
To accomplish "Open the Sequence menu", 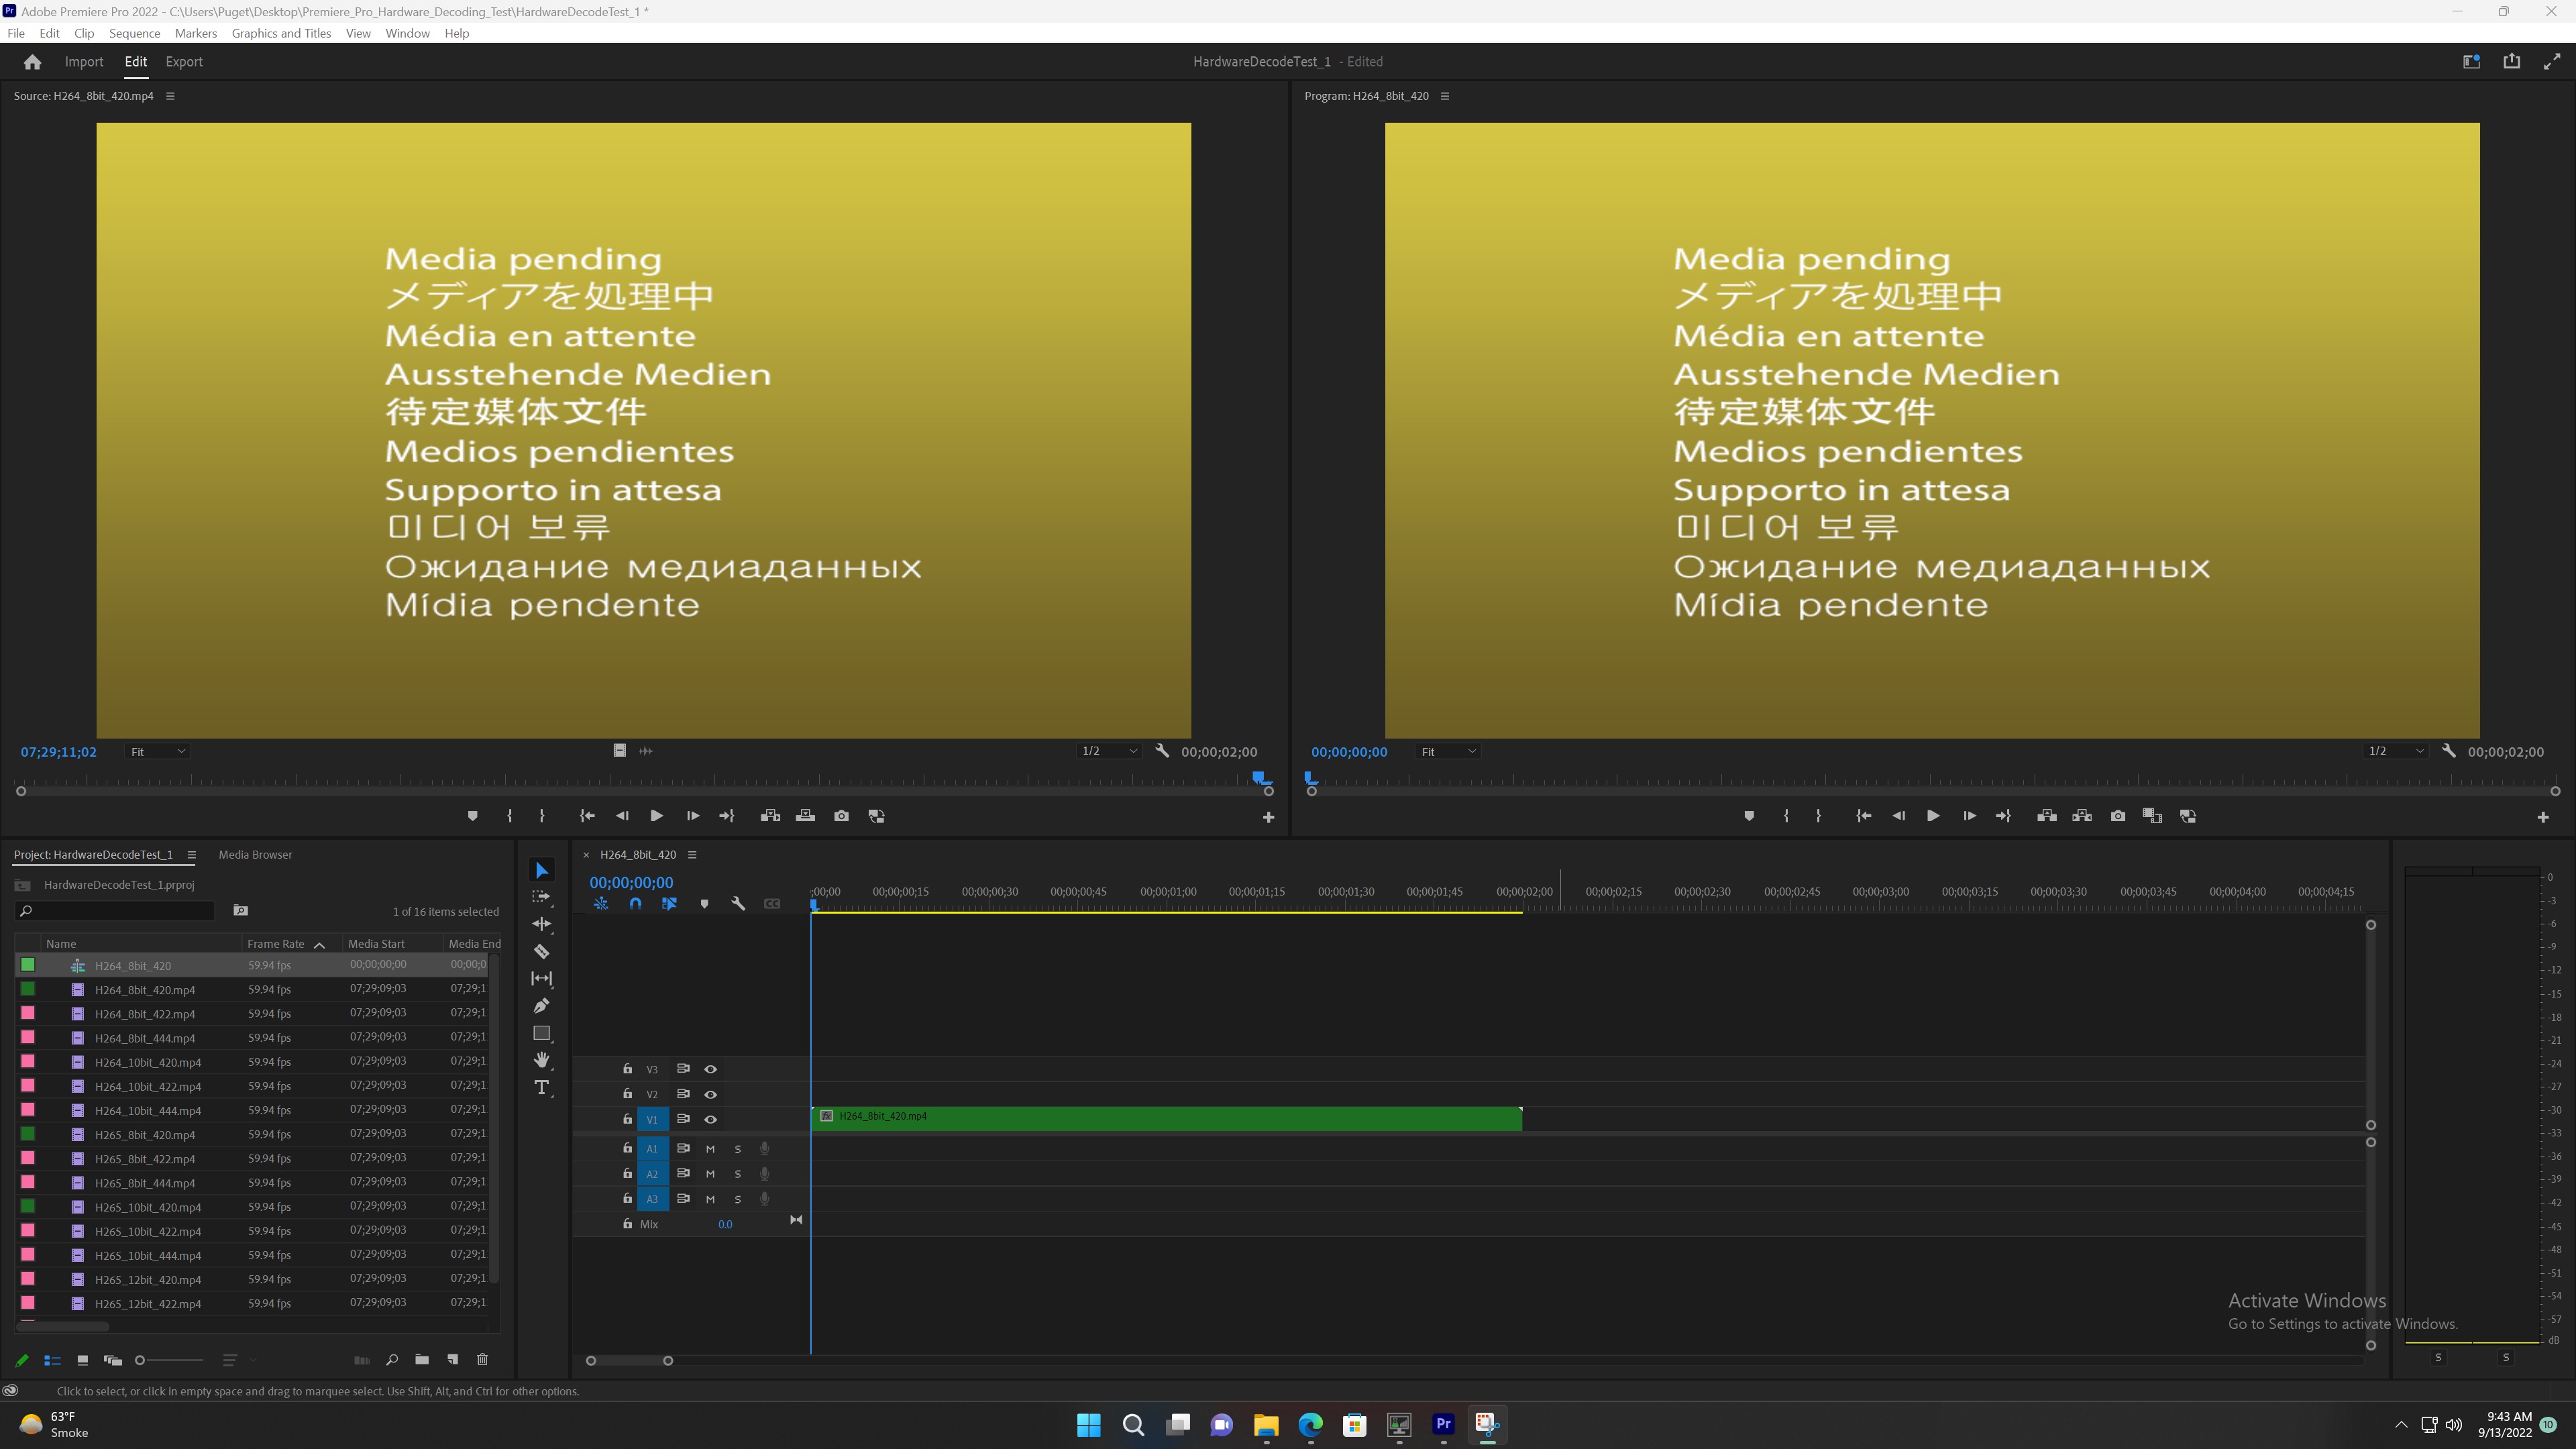I will [x=134, y=33].
